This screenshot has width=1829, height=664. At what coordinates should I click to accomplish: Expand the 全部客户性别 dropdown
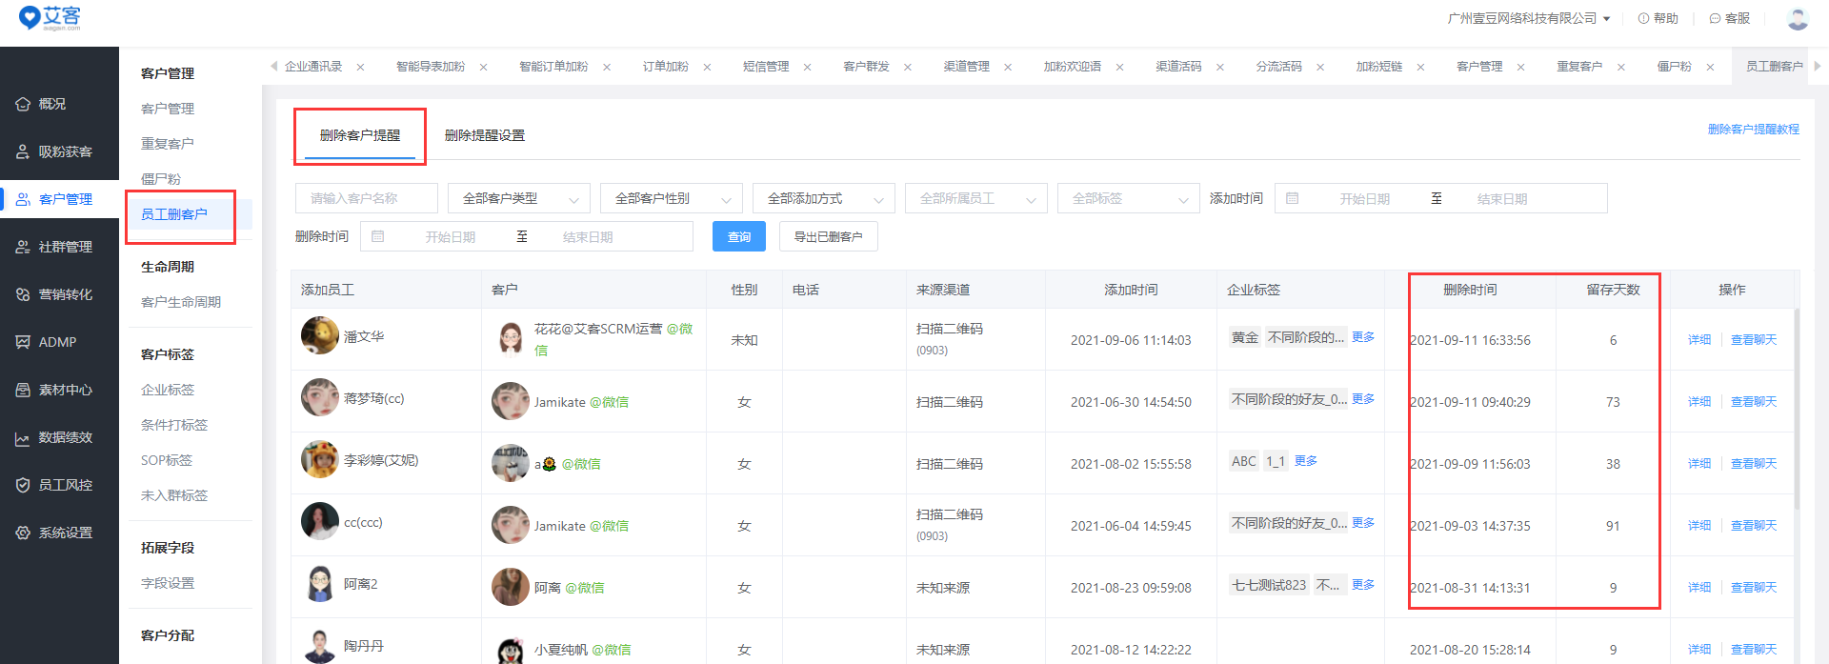click(x=672, y=198)
